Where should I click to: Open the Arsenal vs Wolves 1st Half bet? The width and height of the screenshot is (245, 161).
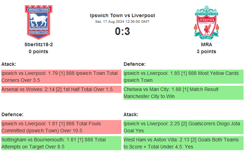[x=61, y=89]
